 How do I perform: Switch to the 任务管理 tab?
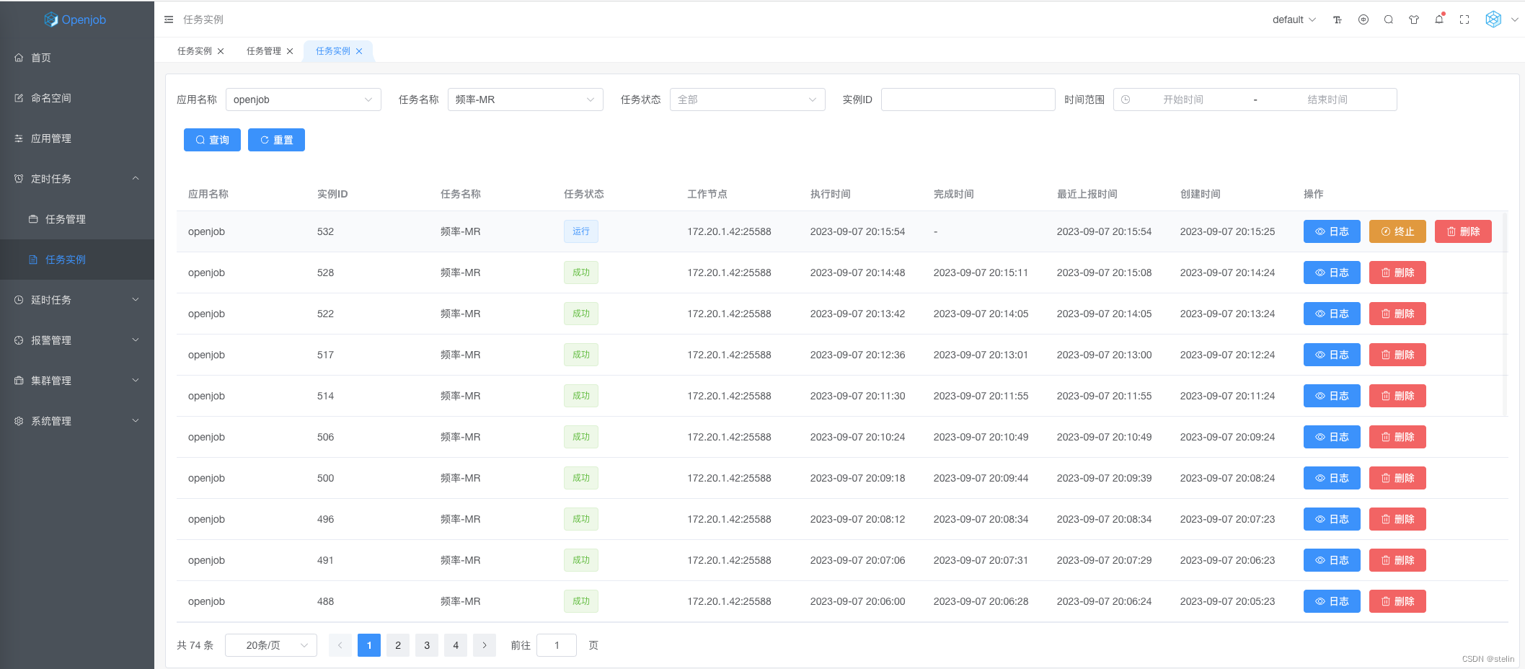(264, 51)
